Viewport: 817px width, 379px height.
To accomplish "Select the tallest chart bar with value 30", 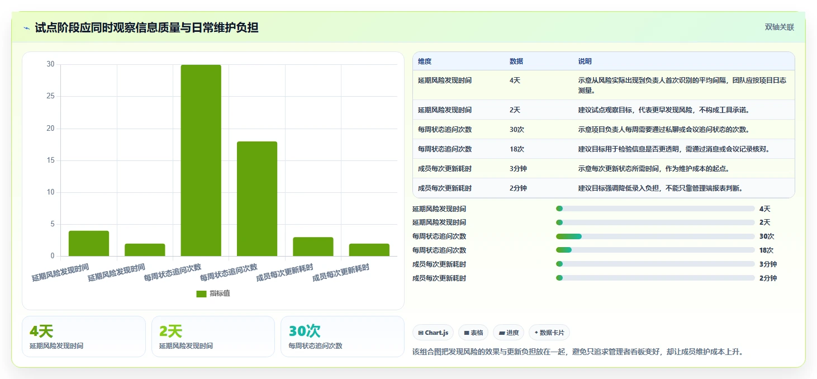I will 201,160.
